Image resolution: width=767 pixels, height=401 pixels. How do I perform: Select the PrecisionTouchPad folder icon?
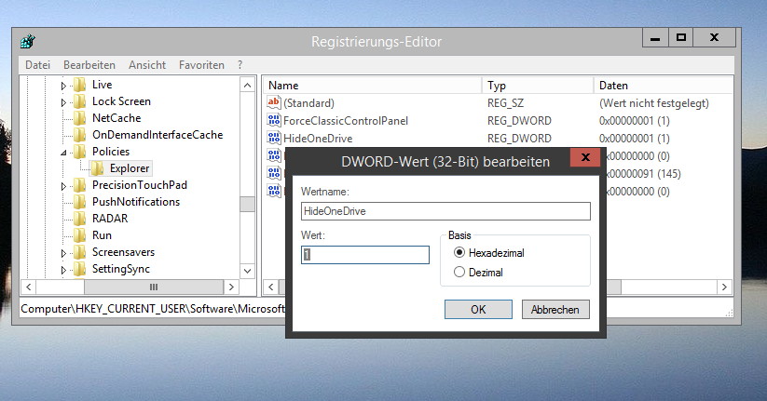click(x=80, y=185)
